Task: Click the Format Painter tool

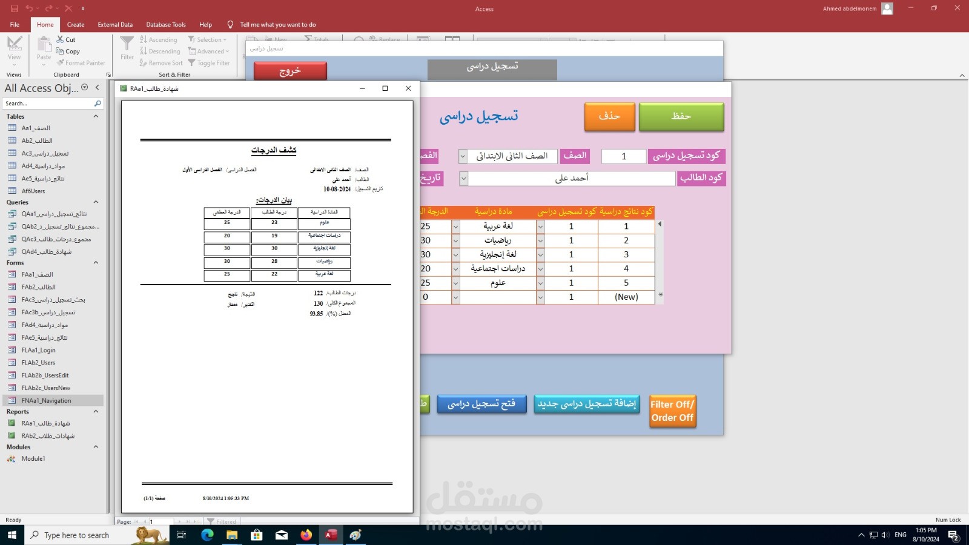Action: (x=81, y=63)
